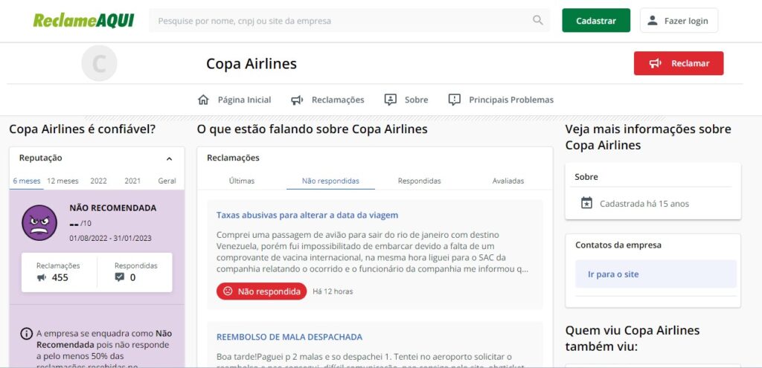This screenshot has width=762, height=368.
Task: Switch reputation period to 2022
Action: coord(98,181)
